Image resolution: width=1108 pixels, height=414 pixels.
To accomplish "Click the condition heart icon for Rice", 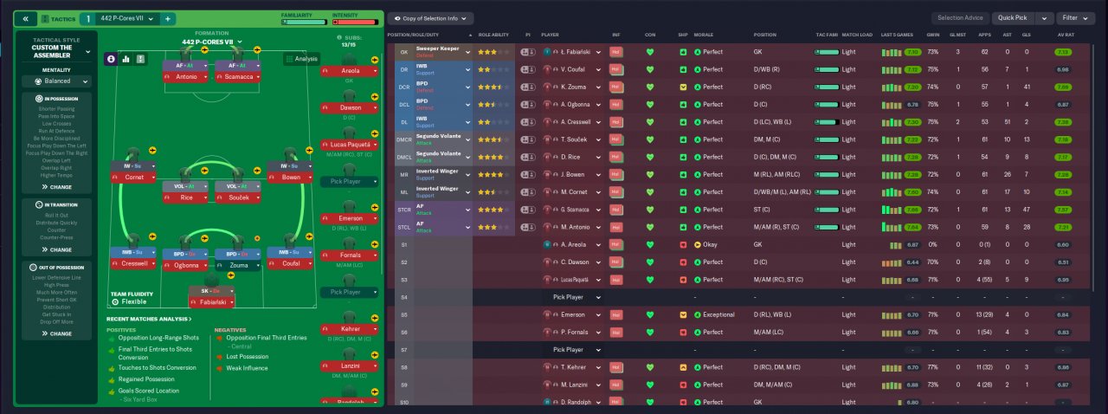I will tap(650, 158).
